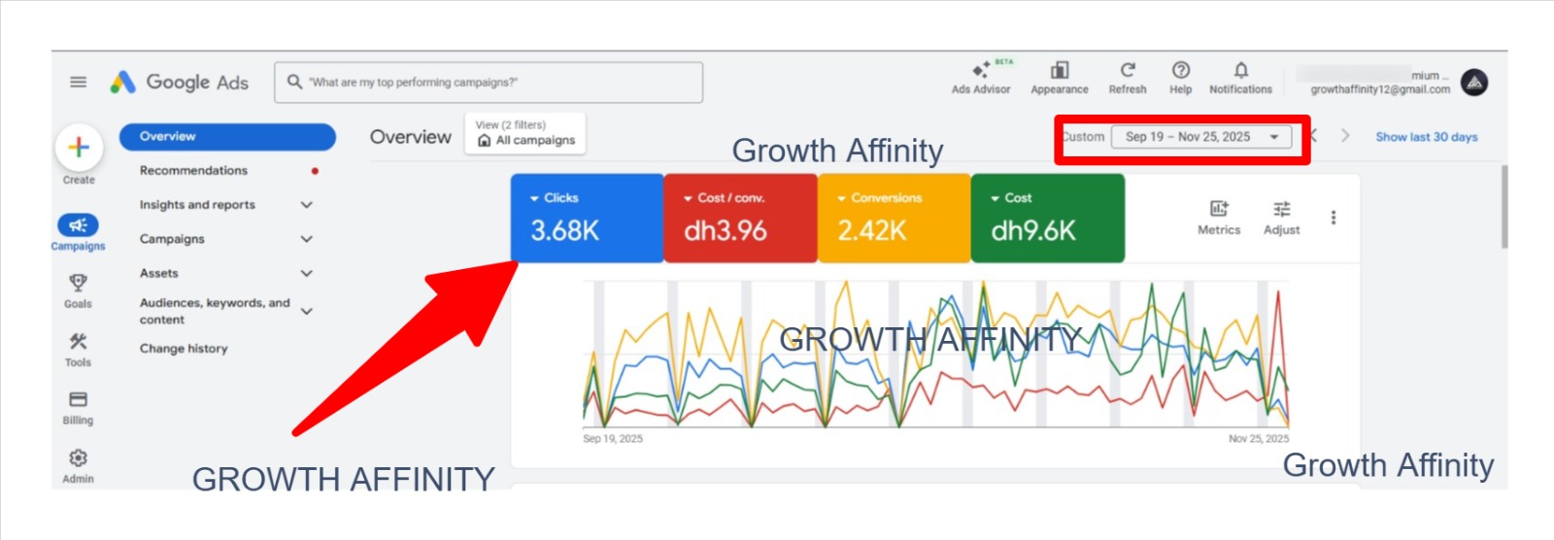The width and height of the screenshot is (1554, 540).
Task: Open the custom date range dropdown
Action: [x=1201, y=137]
